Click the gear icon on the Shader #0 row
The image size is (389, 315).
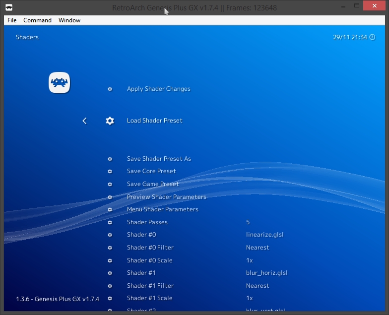(110, 235)
